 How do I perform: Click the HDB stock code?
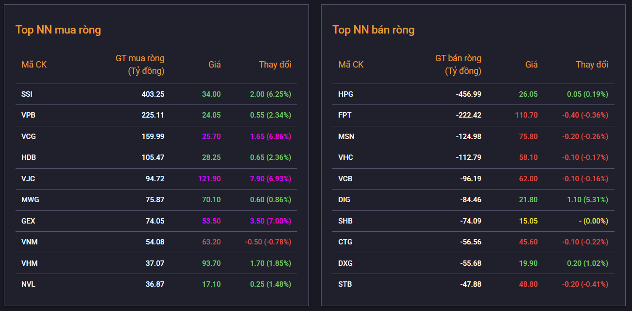[29, 157]
